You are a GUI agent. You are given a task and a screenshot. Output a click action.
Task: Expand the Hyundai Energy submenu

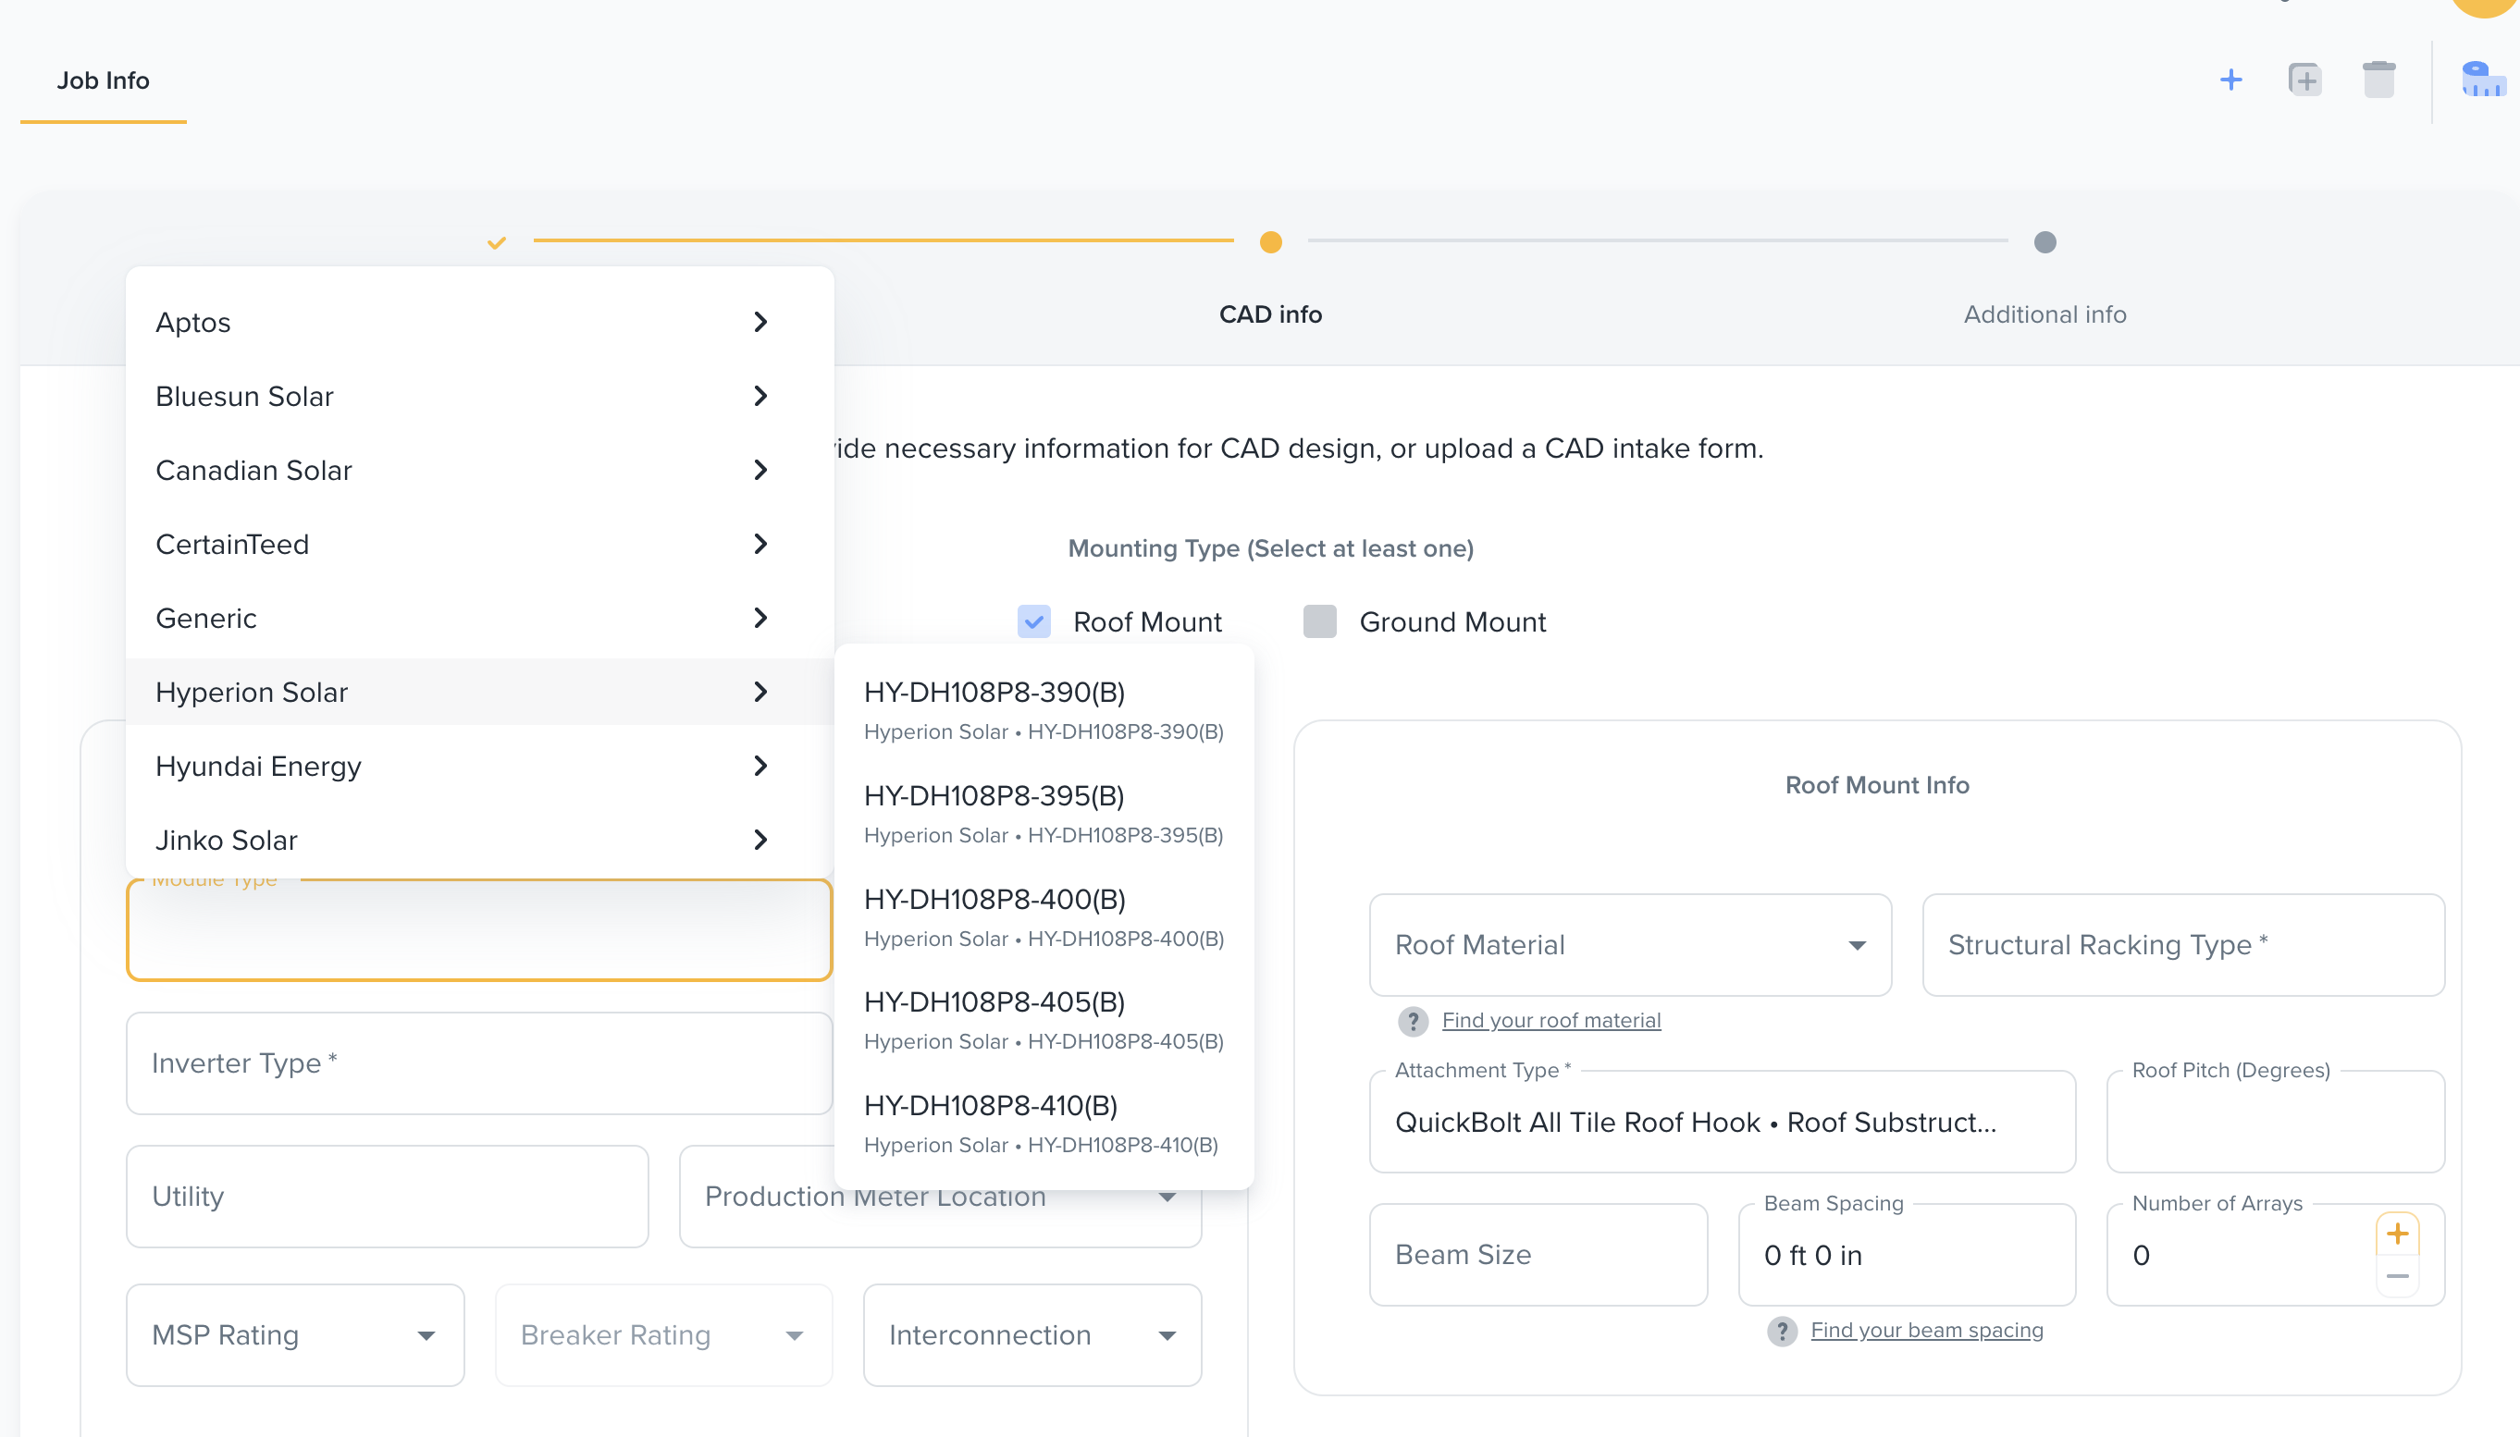480,766
